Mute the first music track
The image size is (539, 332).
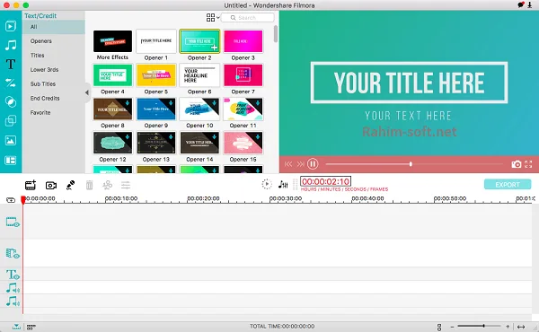click(13, 288)
